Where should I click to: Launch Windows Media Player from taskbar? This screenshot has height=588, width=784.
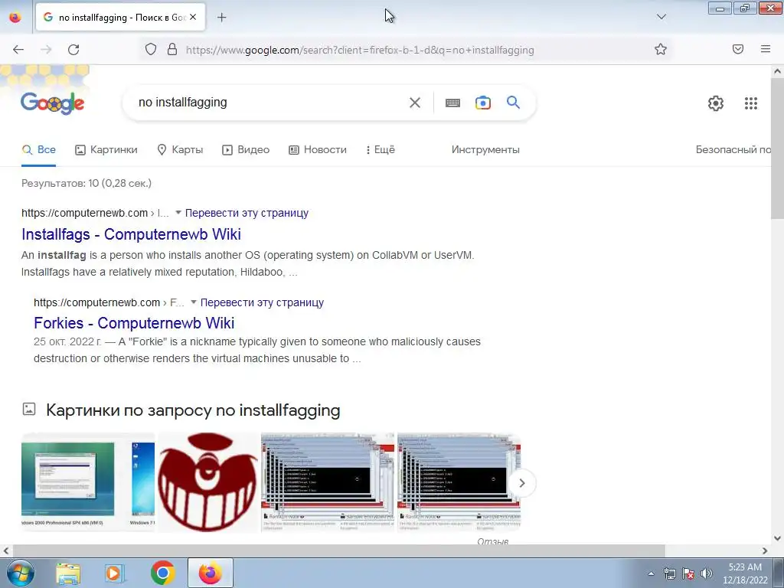pos(115,573)
